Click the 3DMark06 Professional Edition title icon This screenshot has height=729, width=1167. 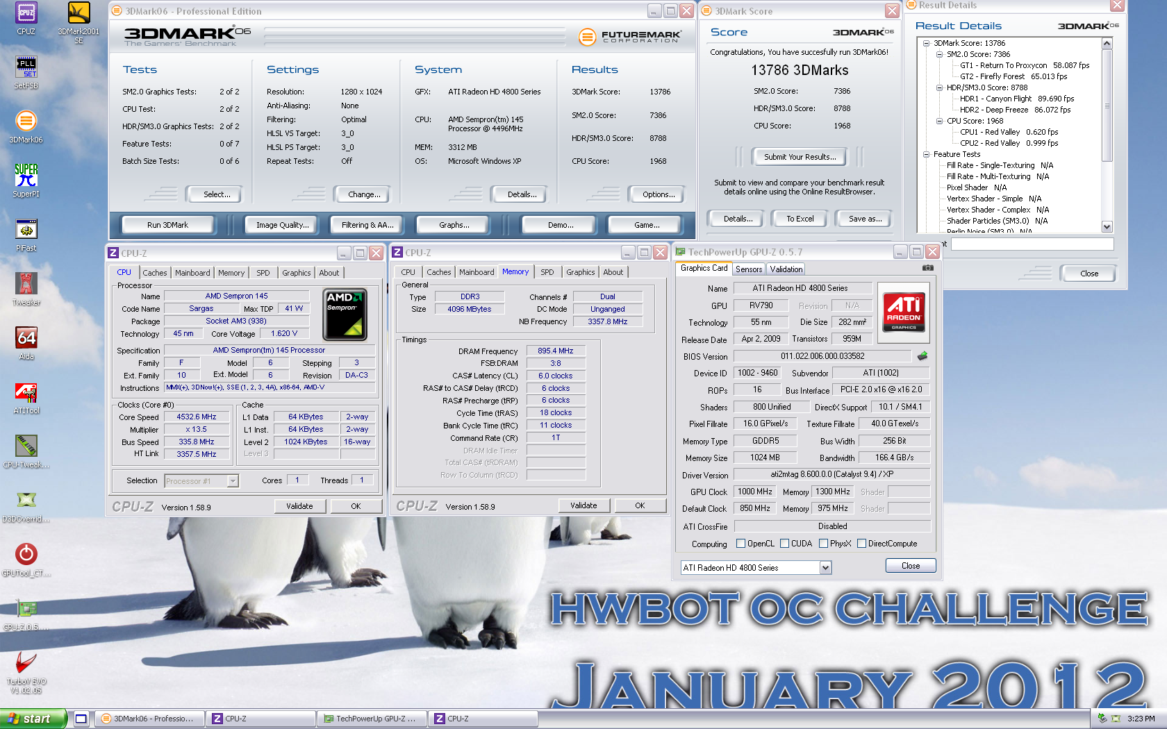pos(117,11)
